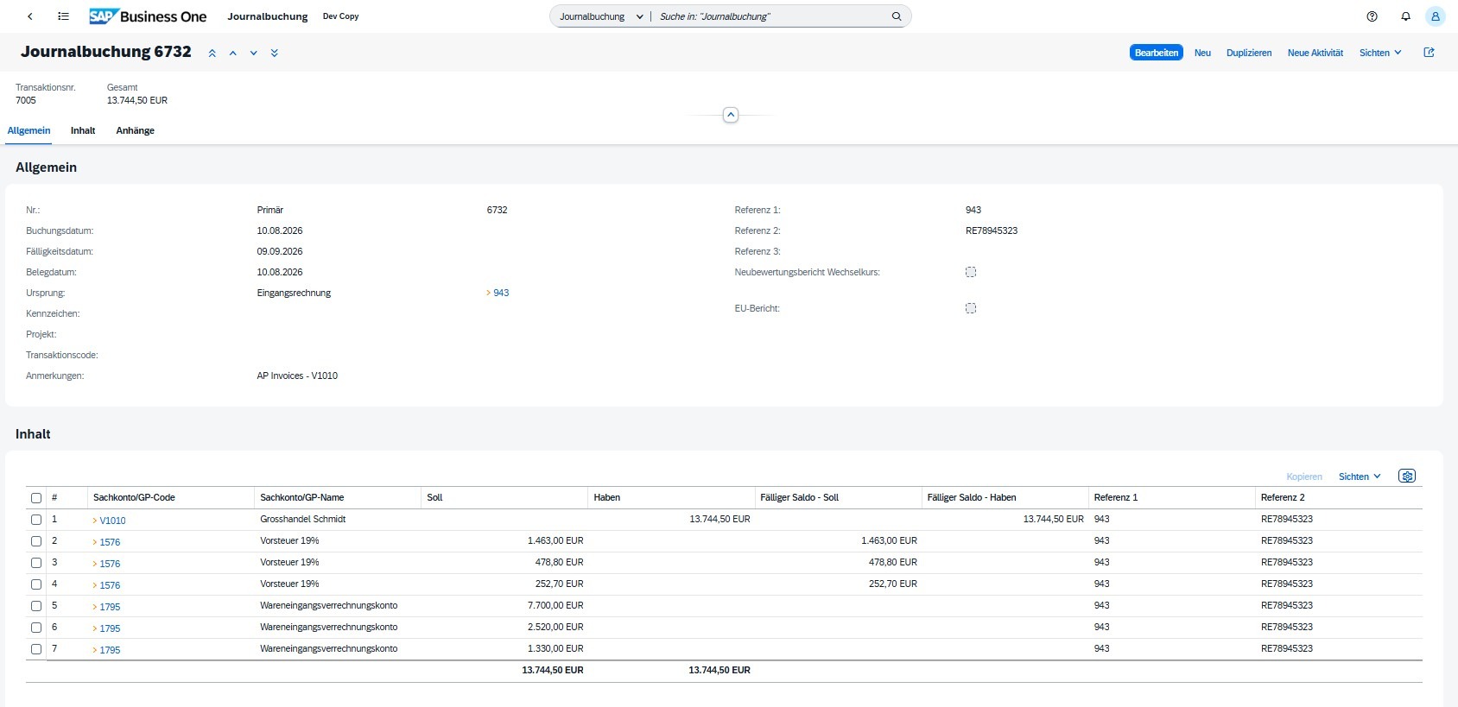Click the search magnifier icon
The image size is (1458, 707).
[x=897, y=16]
